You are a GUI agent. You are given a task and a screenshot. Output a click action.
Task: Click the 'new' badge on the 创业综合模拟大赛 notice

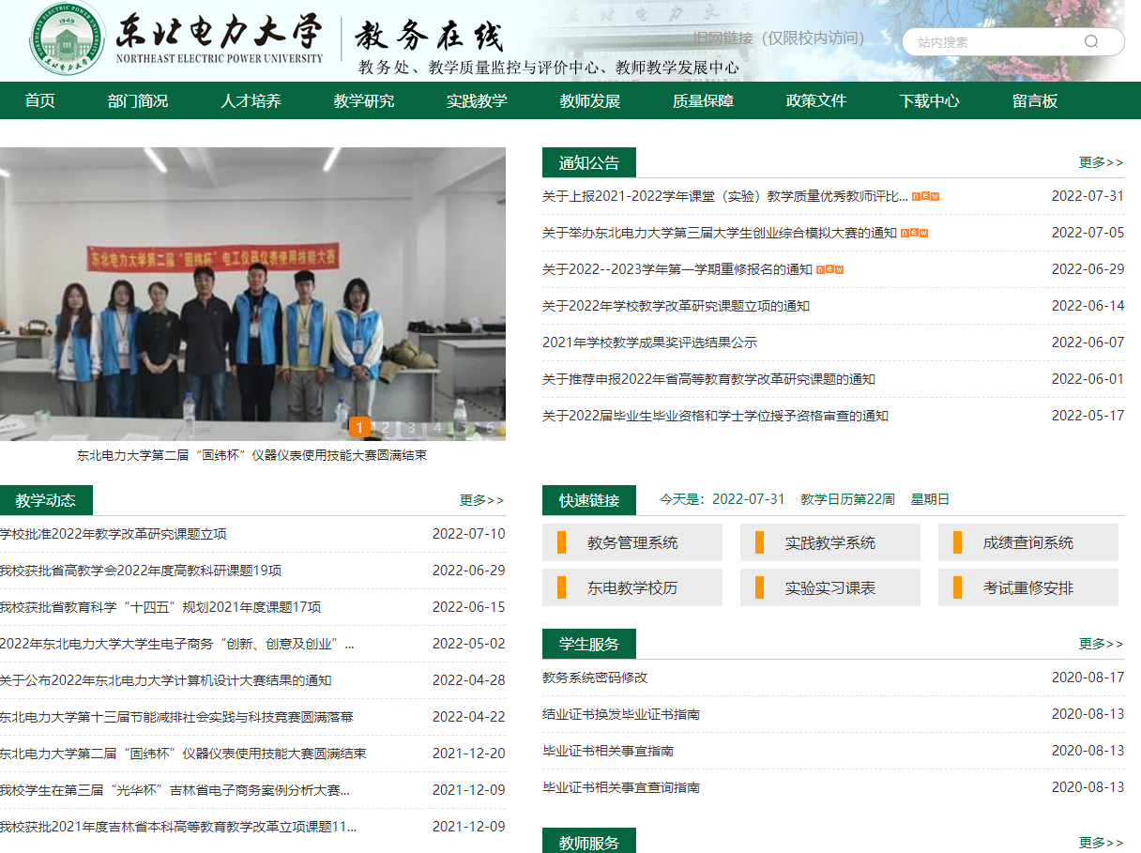point(915,232)
